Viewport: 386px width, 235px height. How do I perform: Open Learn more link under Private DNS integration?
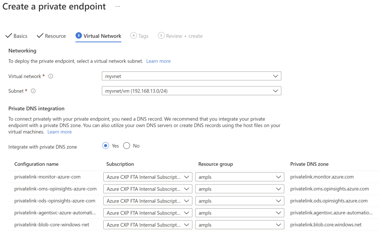point(60,132)
